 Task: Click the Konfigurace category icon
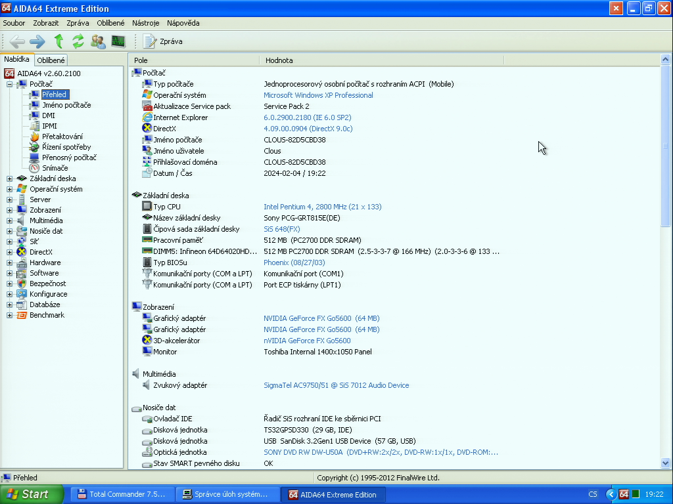(22, 294)
